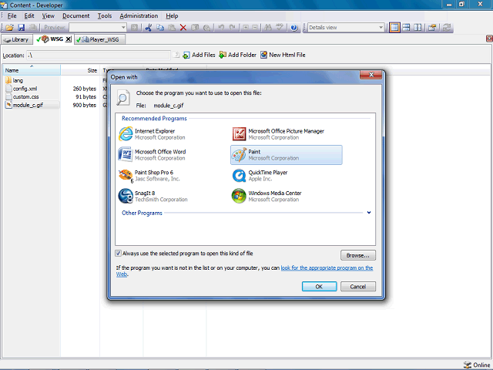Click the Copy toolbar icon
The height and width of the screenshot is (370, 493).
click(160, 28)
